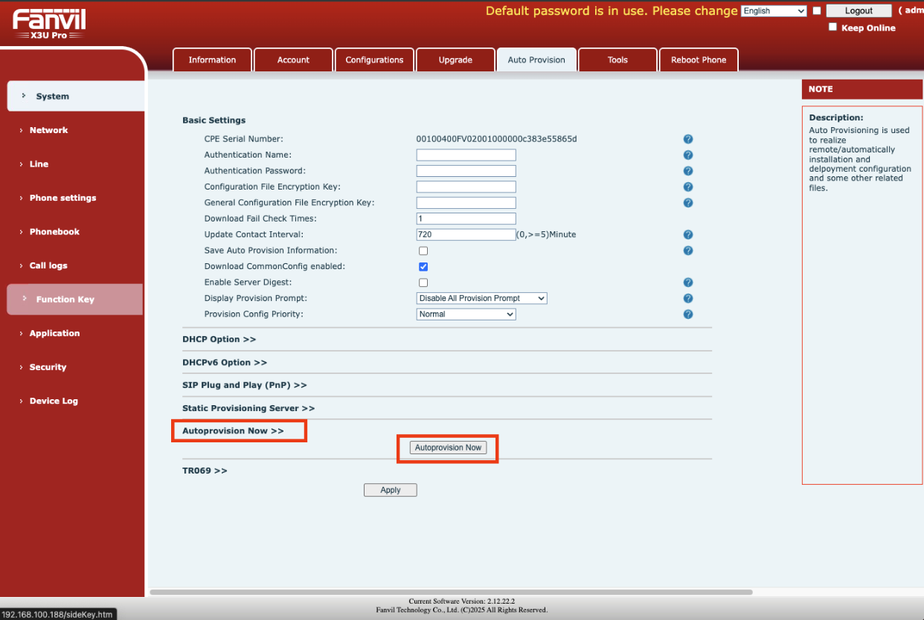The image size is (924, 620).
Task: Click inside the Authentication Name input field
Action: coord(466,155)
